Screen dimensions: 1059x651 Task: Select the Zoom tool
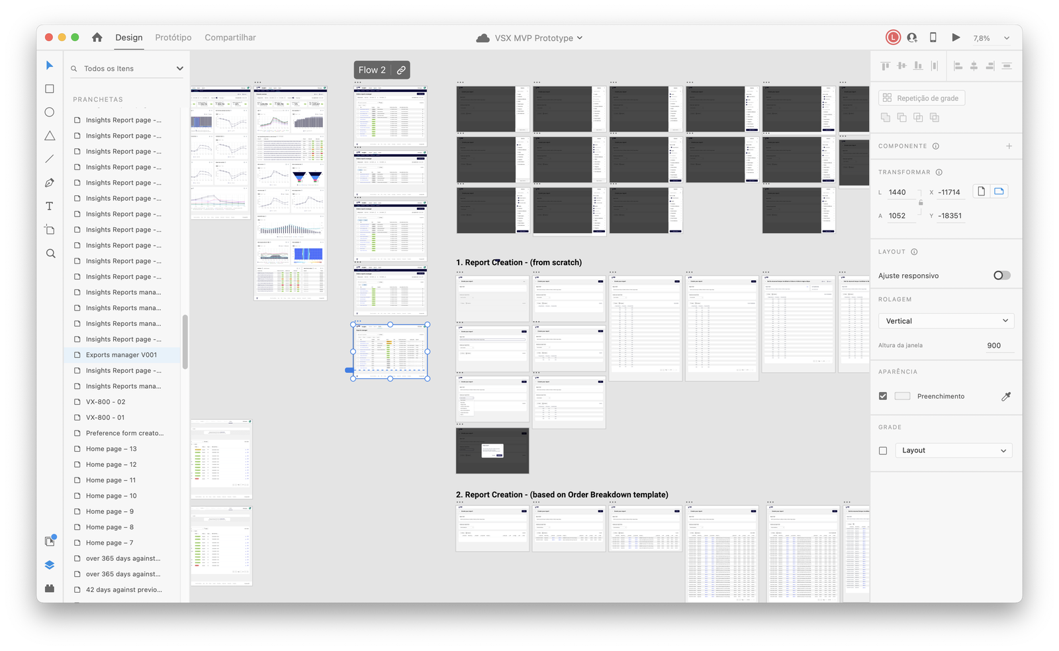(x=50, y=254)
